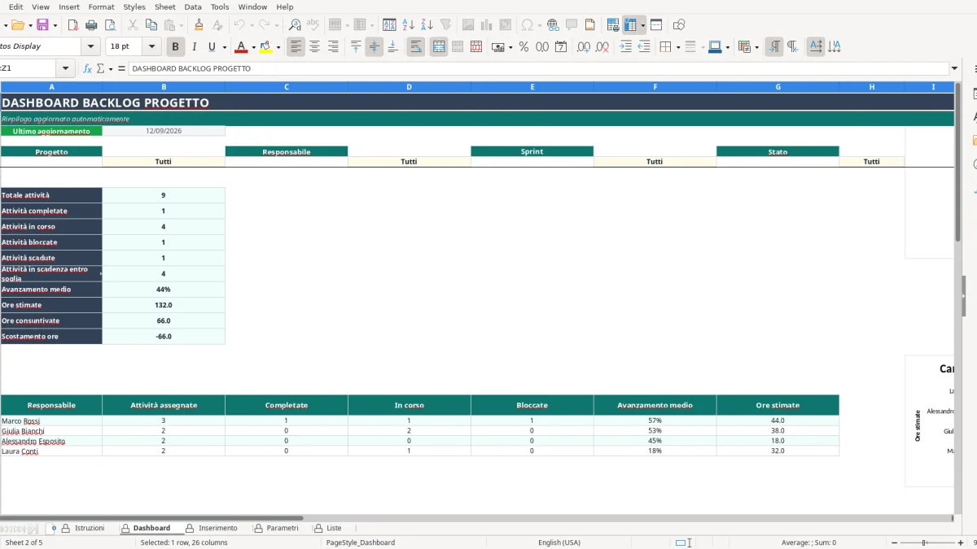977x549 pixels.
Task: Open the Function Wizard
Action: tap(88, 68)
